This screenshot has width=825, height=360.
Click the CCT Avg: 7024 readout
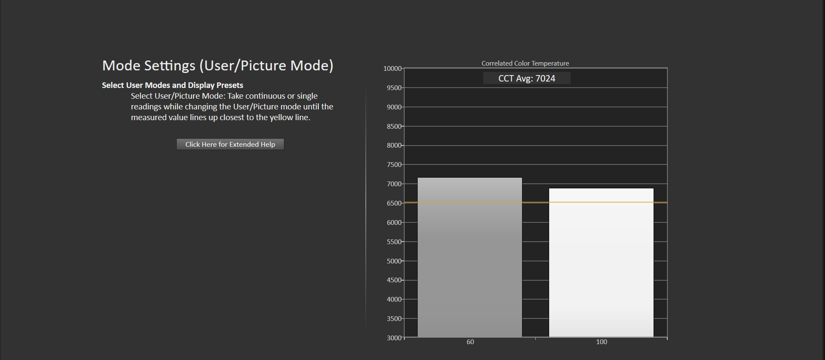point(526,79)
